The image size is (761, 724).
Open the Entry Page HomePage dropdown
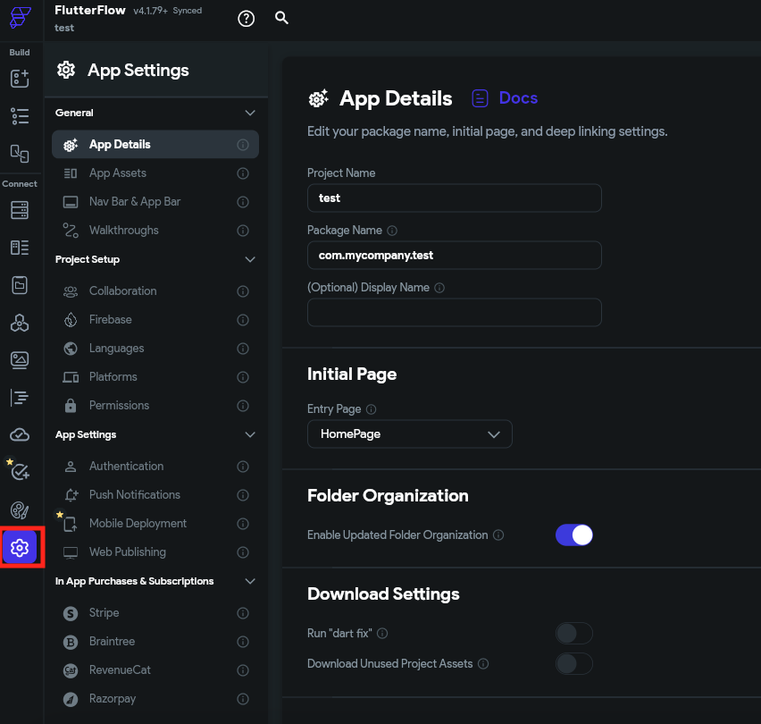coord(410,434)
